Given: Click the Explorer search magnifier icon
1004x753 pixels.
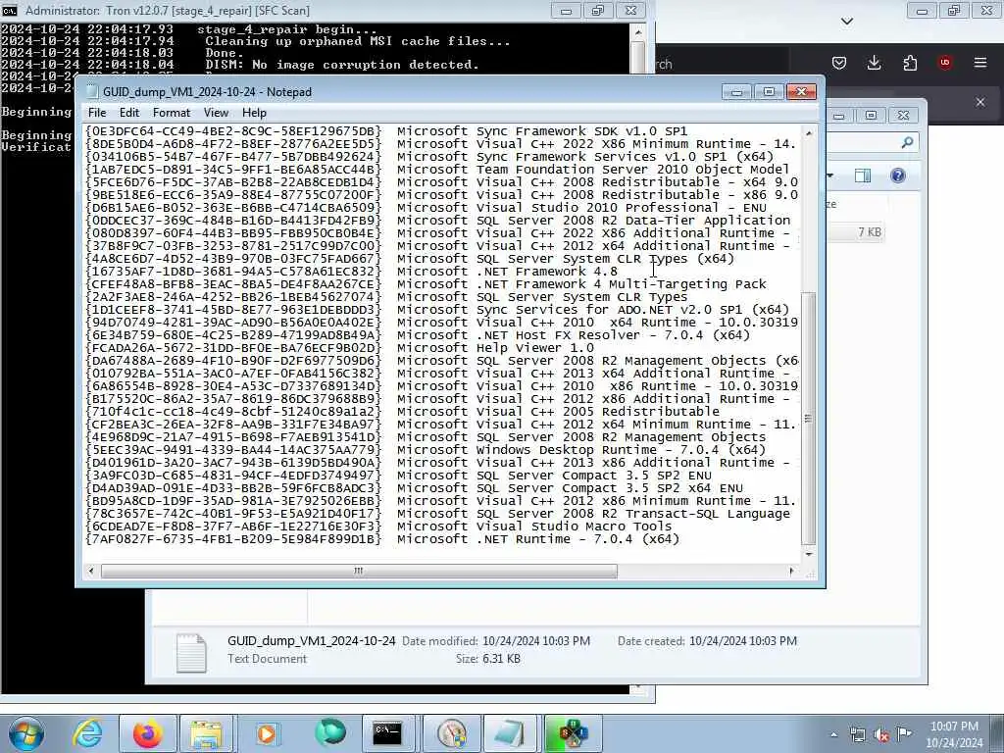Looking at the screenshot, I should pyautogui.click(x=907, y=143).
